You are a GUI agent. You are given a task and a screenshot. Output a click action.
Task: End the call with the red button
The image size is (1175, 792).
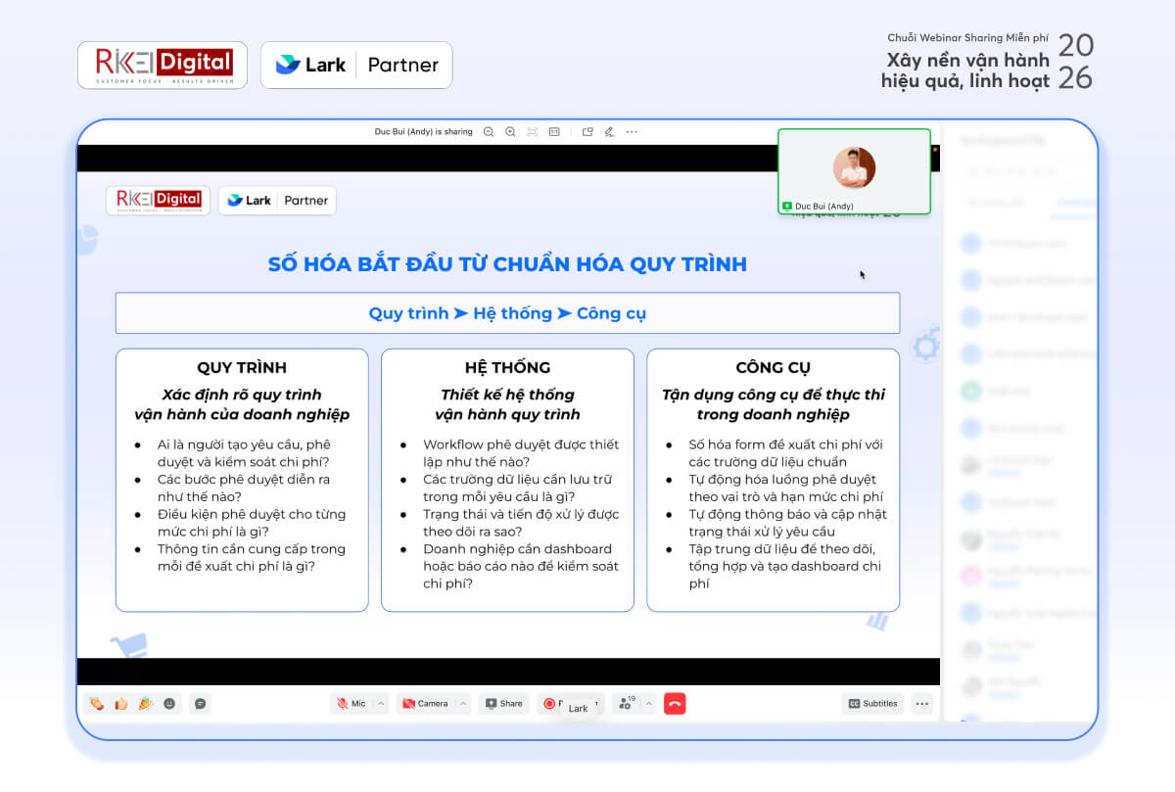point(675,703)
